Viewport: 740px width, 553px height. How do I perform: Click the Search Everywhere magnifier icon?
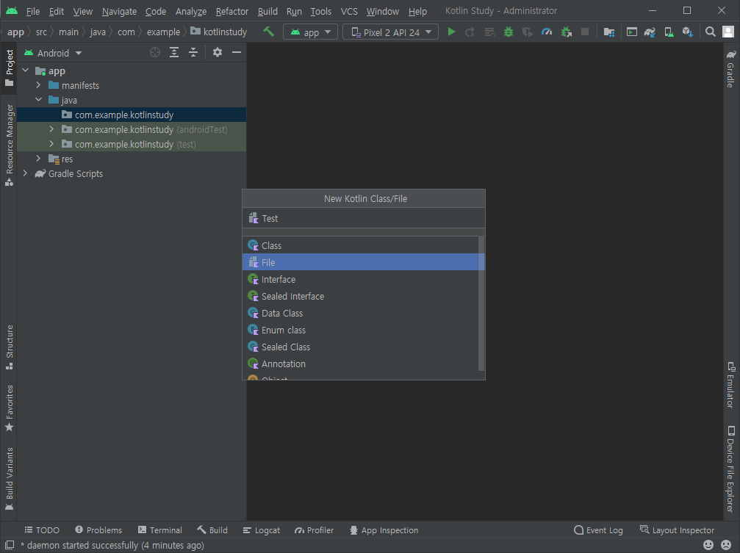711,32
